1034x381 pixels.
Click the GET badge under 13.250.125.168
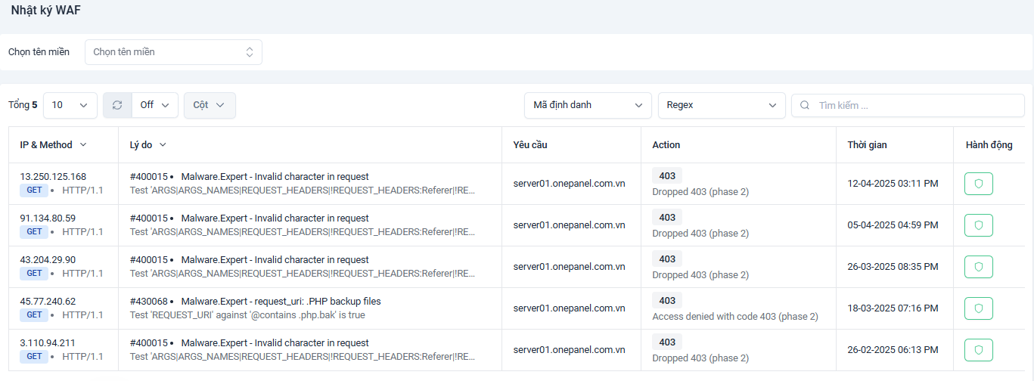pyautogui.click(x=34, y=190)
